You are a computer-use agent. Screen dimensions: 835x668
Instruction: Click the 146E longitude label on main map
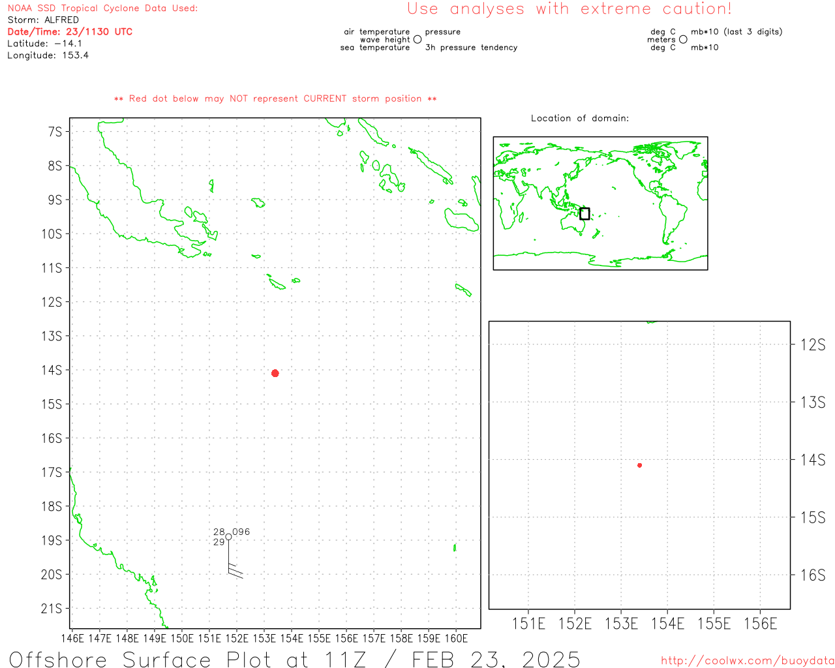click(72, 638)
